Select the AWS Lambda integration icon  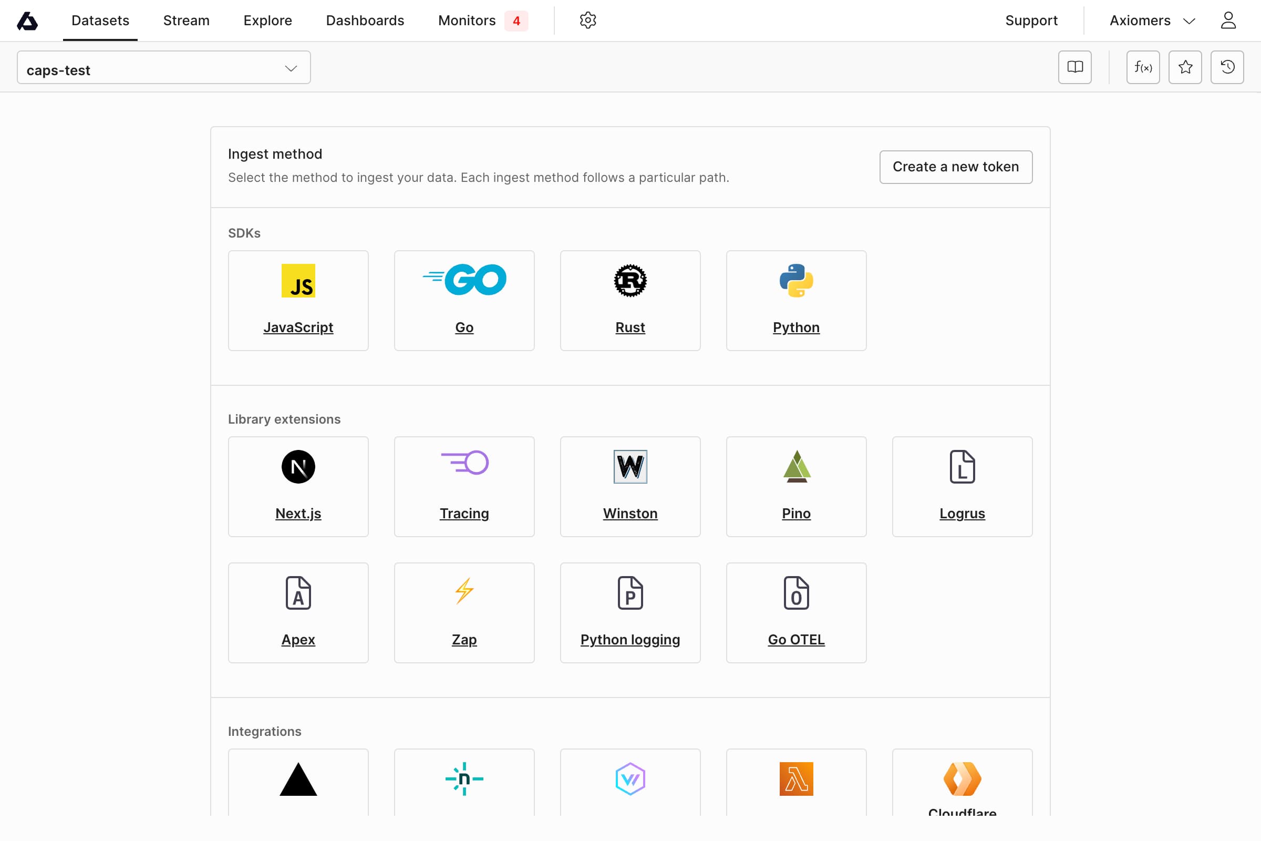[796, 779]
